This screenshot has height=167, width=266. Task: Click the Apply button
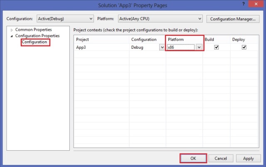pyautogui.click(x=249, y=158)
